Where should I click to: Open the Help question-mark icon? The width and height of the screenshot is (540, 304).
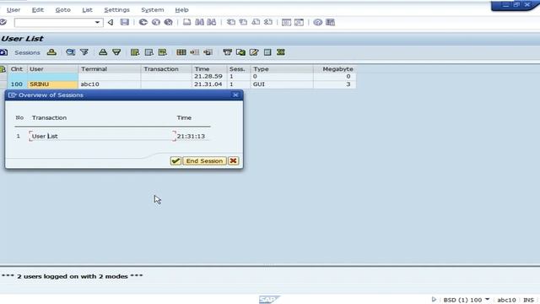click(x=317, y=23)
